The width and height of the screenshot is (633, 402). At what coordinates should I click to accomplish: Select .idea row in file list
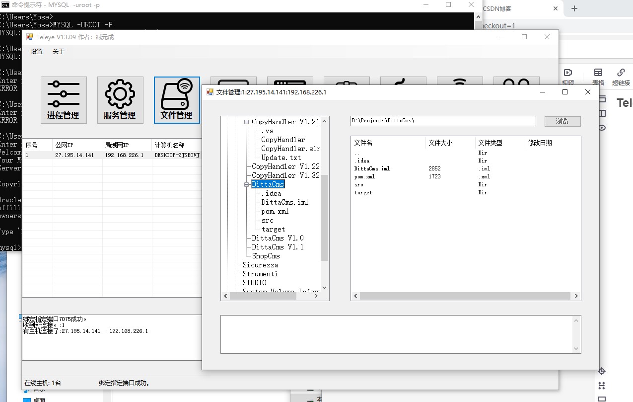coord(465,161)
